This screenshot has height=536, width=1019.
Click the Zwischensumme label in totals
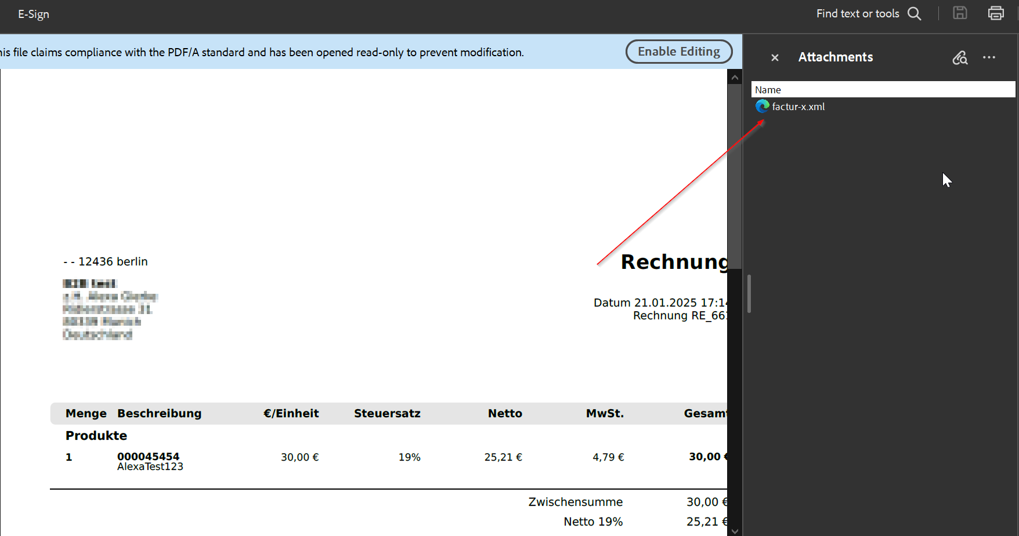(x=575, y=502)
